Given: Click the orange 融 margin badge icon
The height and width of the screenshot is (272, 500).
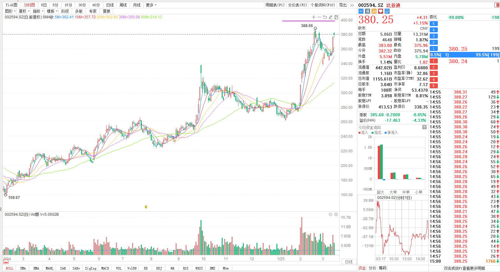Looking at the screenshot, I should tap(374, 11).
